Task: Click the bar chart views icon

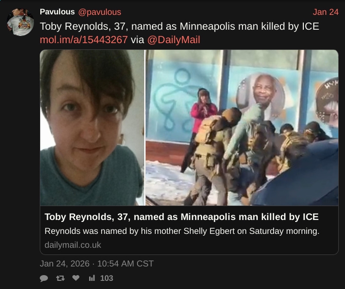Action: click(x=92, y=278)
